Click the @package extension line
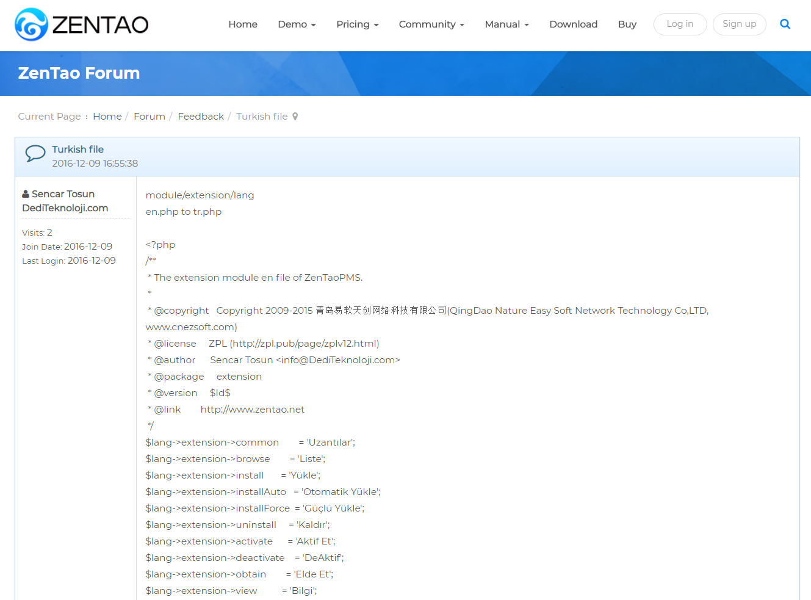811x600 pixels. click(x=204, y=377)
